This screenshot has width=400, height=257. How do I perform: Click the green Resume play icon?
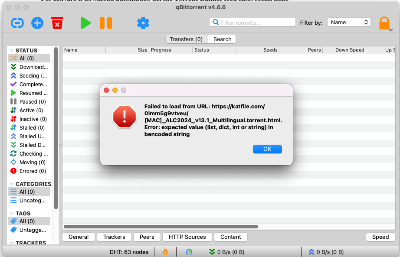(x=85, y=23)
